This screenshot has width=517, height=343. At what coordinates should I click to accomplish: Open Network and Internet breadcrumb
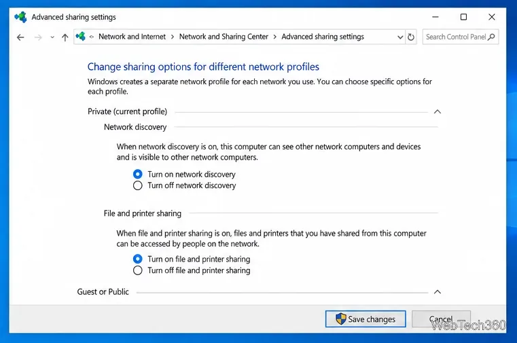[x=132, y=37]
